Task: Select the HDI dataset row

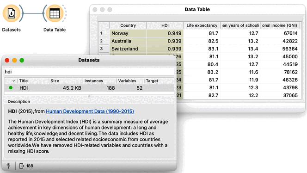Action: coord(89,88)
